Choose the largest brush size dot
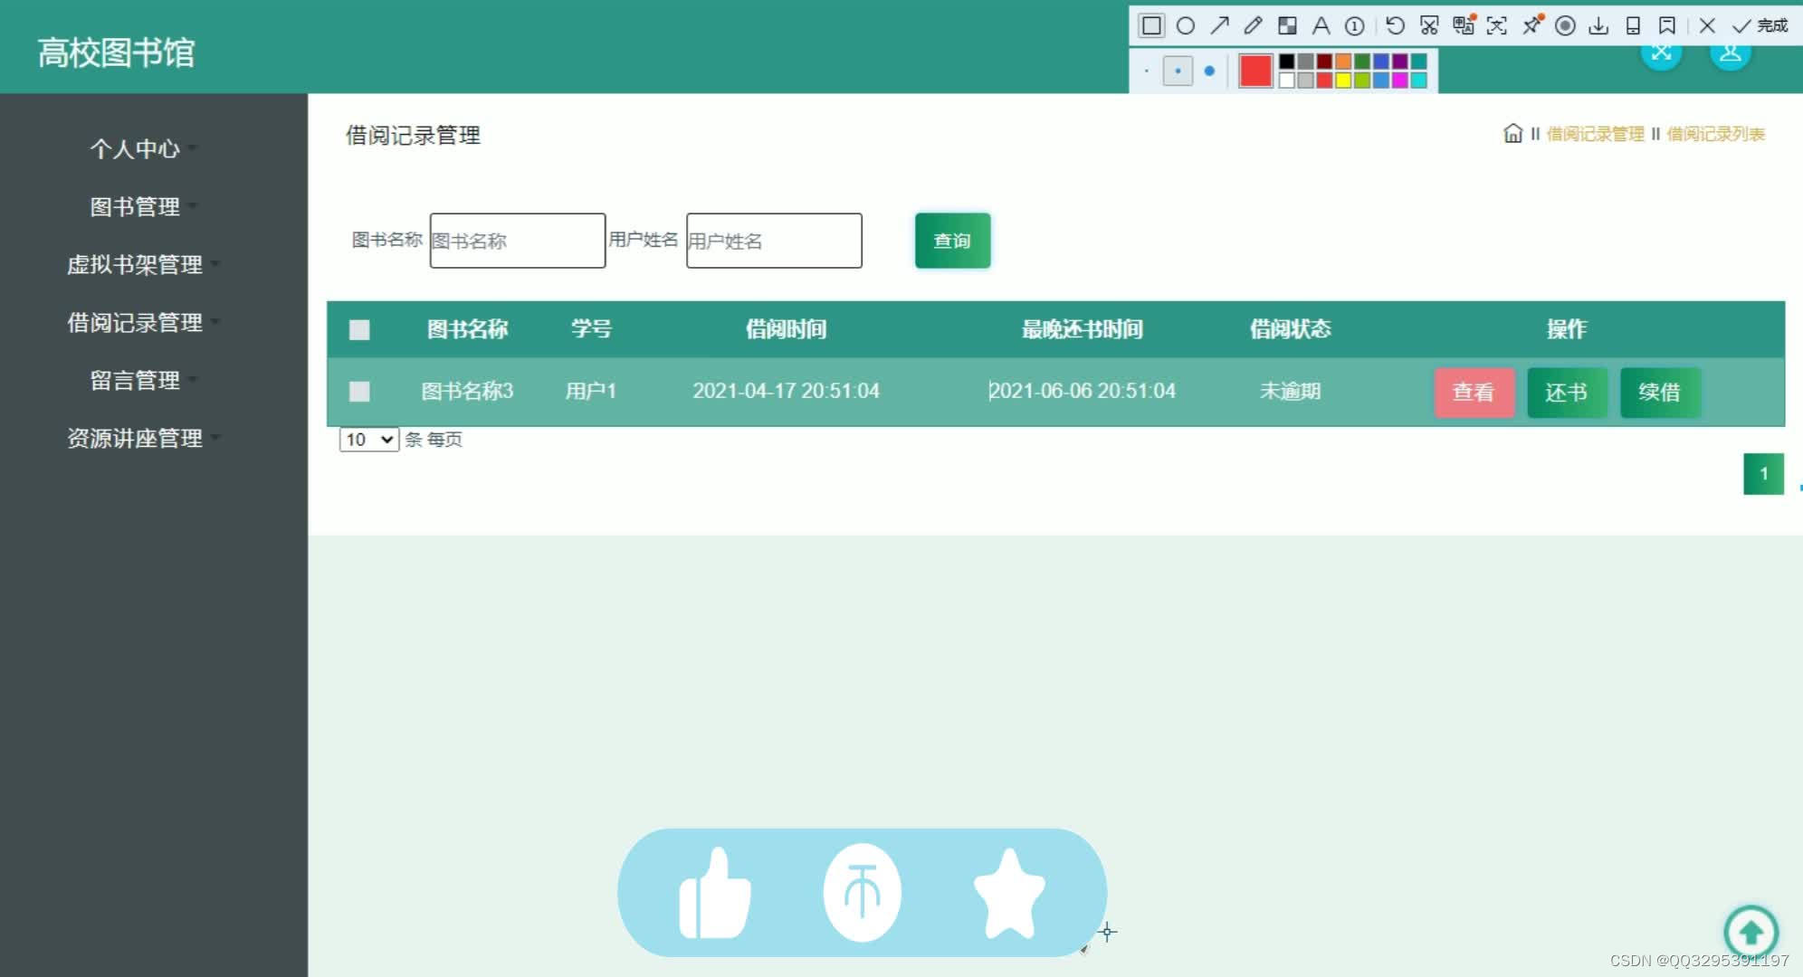This screenshot has height=977, width=1803. click(x=1209, y=71)
